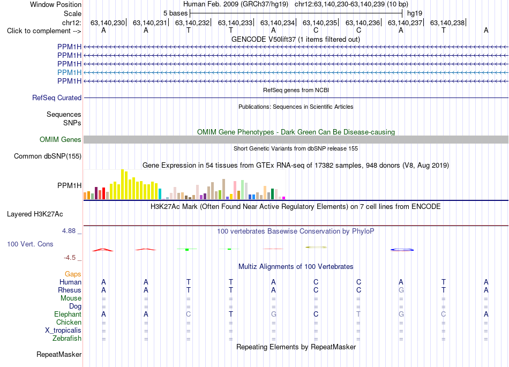Click the X_tropicalis species label
The image size is (509, 367).
coord(63,331)
